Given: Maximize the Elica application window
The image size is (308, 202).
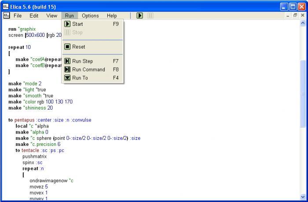Looking at the screenshot, I should click(x=293, y=7).
